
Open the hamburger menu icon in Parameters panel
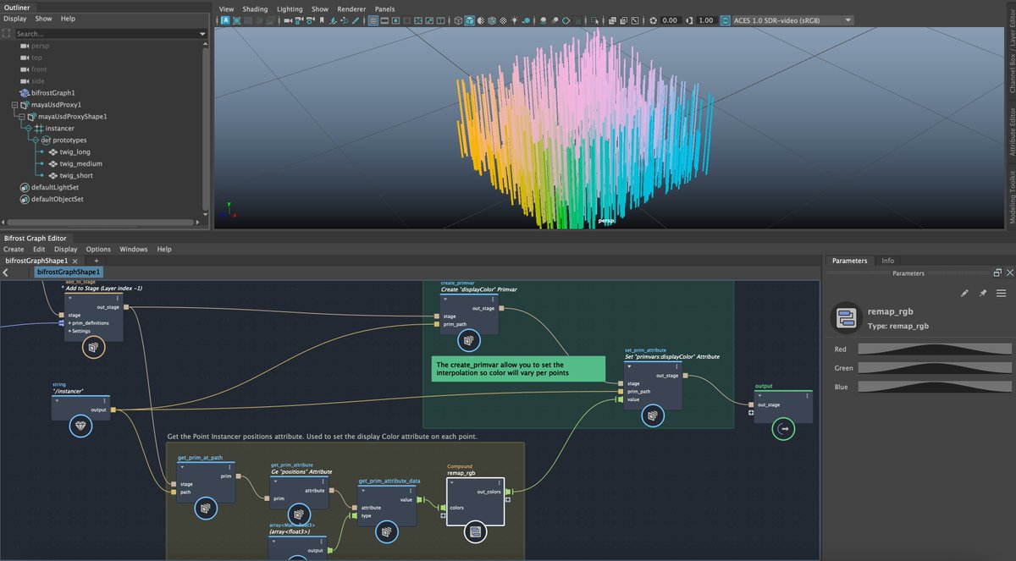(x=1002, y=293)
